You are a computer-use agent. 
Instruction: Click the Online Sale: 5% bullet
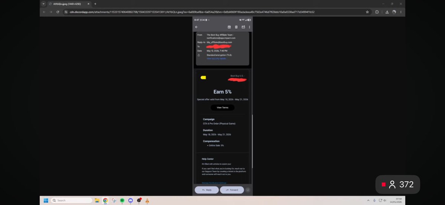pos(216,145)
